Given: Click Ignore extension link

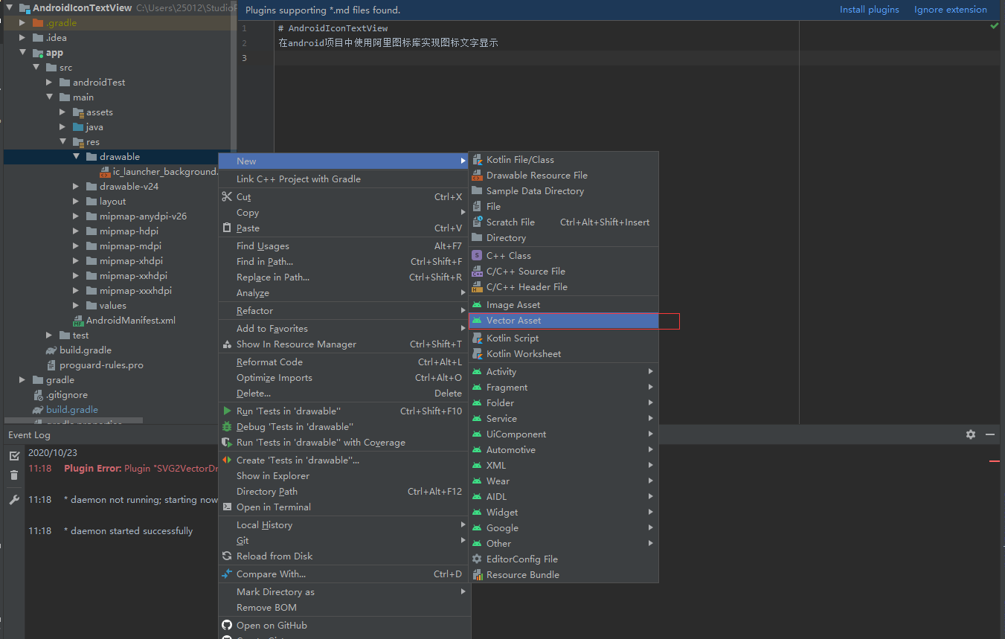Looking at the screenshot, I should point(951,10).
